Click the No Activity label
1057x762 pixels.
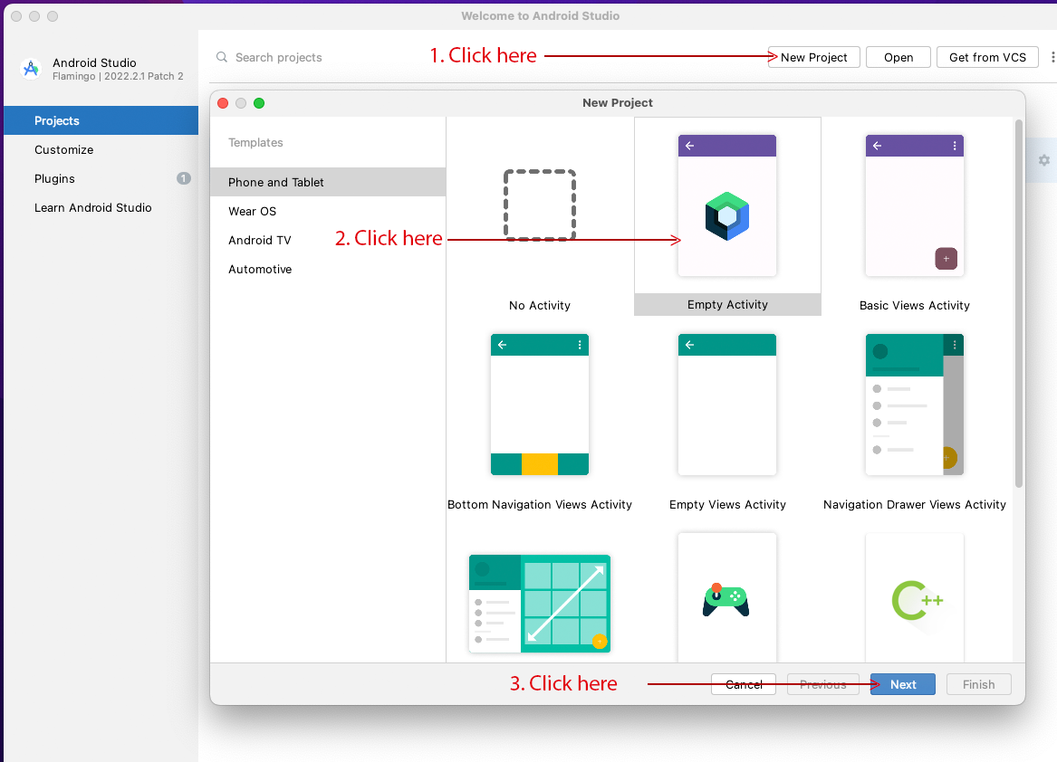pos(540,305)
